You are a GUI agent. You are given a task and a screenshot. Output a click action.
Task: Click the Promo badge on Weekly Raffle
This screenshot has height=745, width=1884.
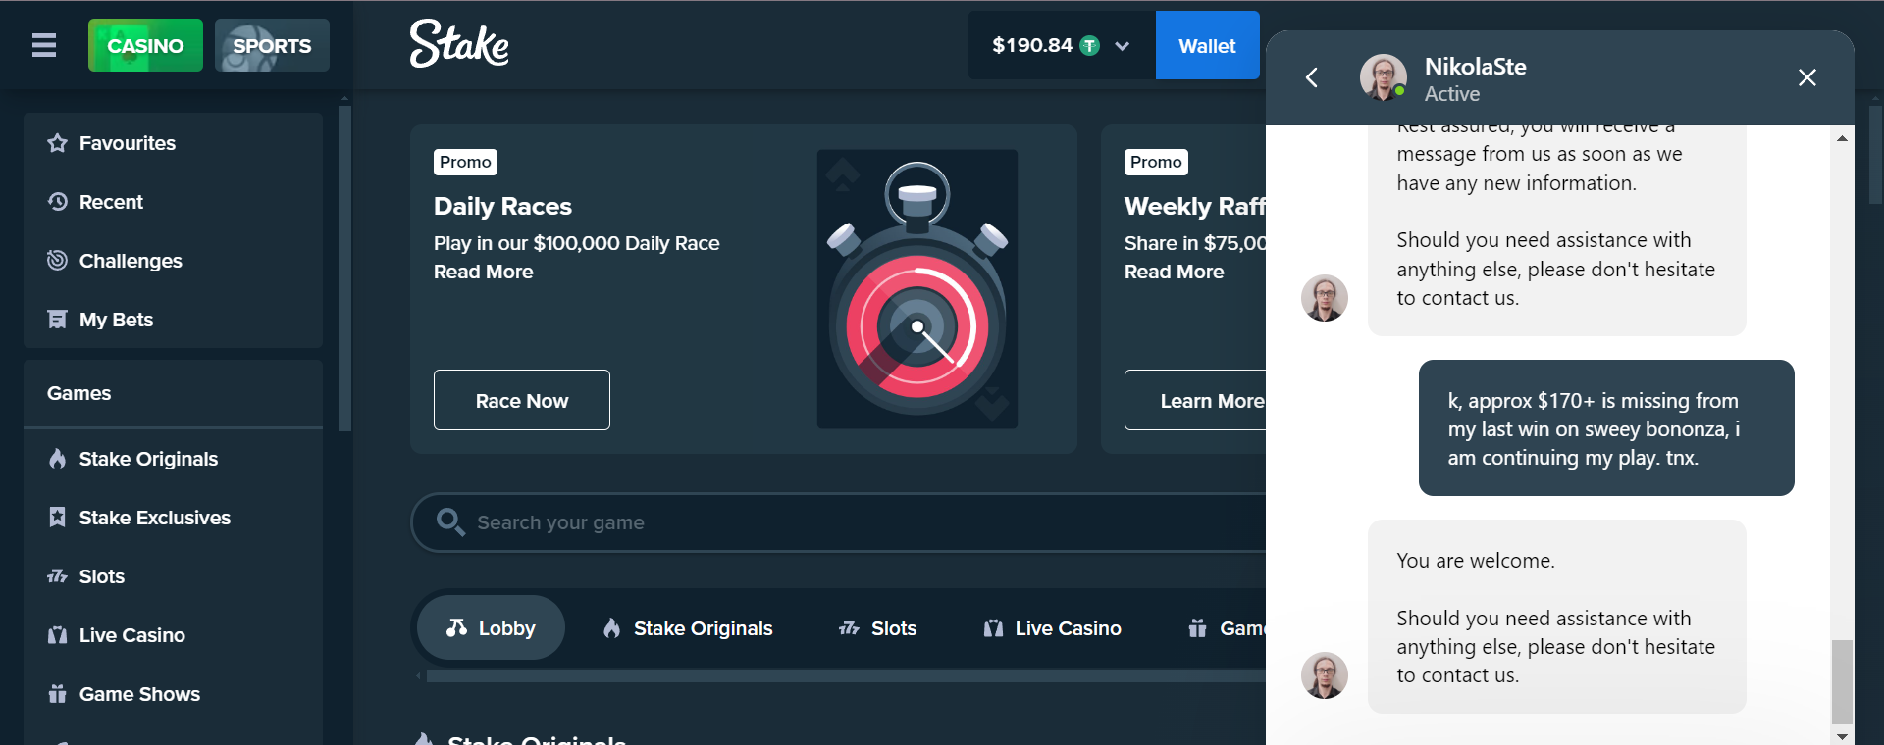coord(1156,162)
